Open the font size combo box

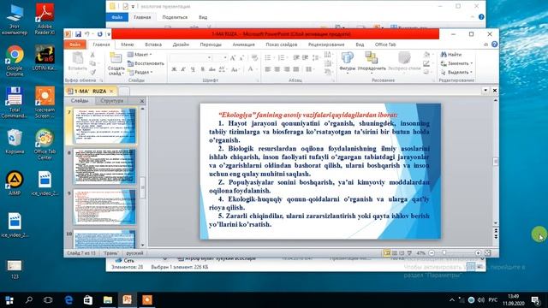(x=220, y=58)
